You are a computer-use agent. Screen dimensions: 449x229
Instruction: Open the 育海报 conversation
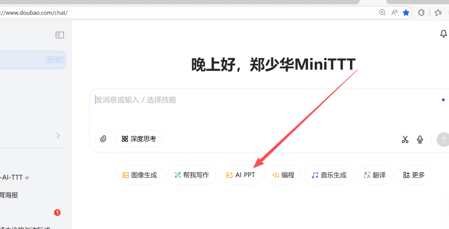click(x=9, y=195)
